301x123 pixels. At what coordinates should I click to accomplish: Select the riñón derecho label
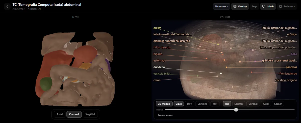(x=162, y=47)
